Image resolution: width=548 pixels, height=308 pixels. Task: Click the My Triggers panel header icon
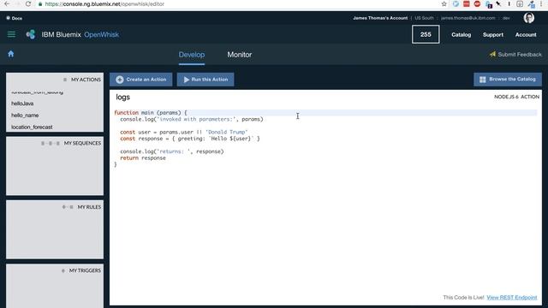63,270
